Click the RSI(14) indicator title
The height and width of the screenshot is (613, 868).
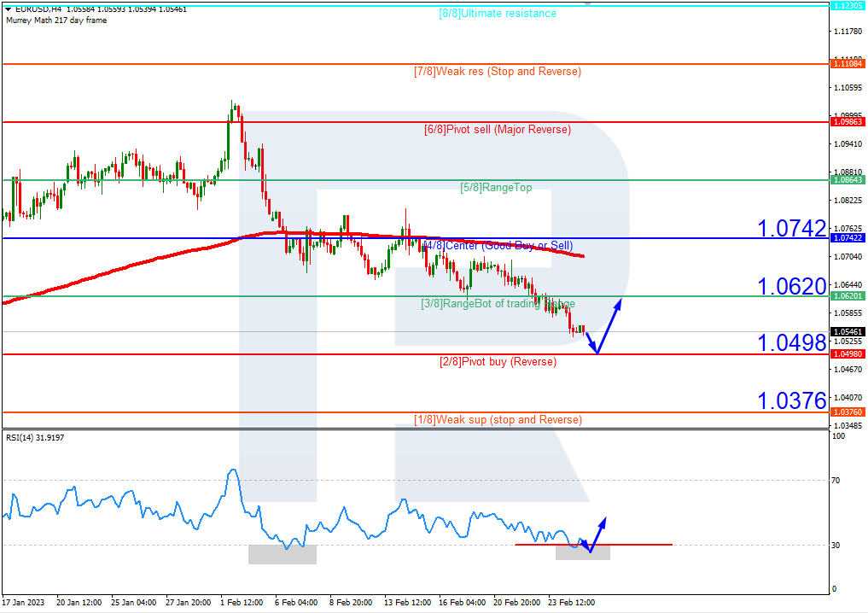click(35, 438)
